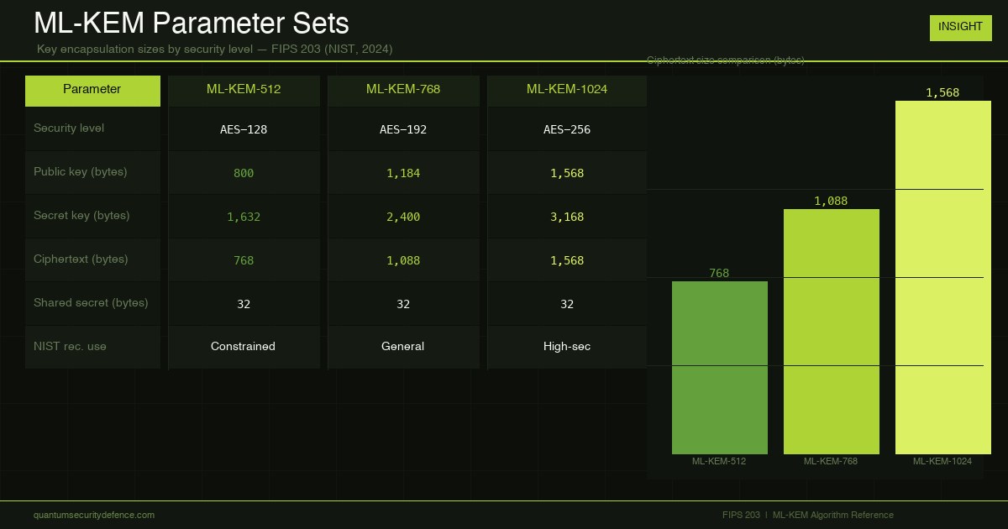Click the tallest ML-KEM-1024 chart bar
The height and width of the screenshot is (529, 1008).
coord(943,277)
